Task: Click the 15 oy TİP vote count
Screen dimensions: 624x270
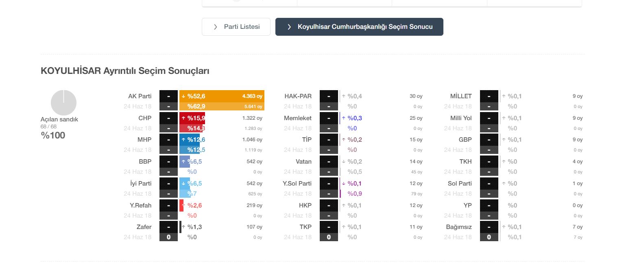Action: point(416,140)
